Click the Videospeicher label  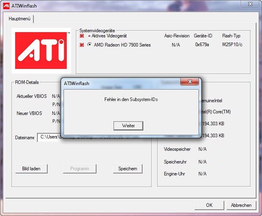point(177,149)
